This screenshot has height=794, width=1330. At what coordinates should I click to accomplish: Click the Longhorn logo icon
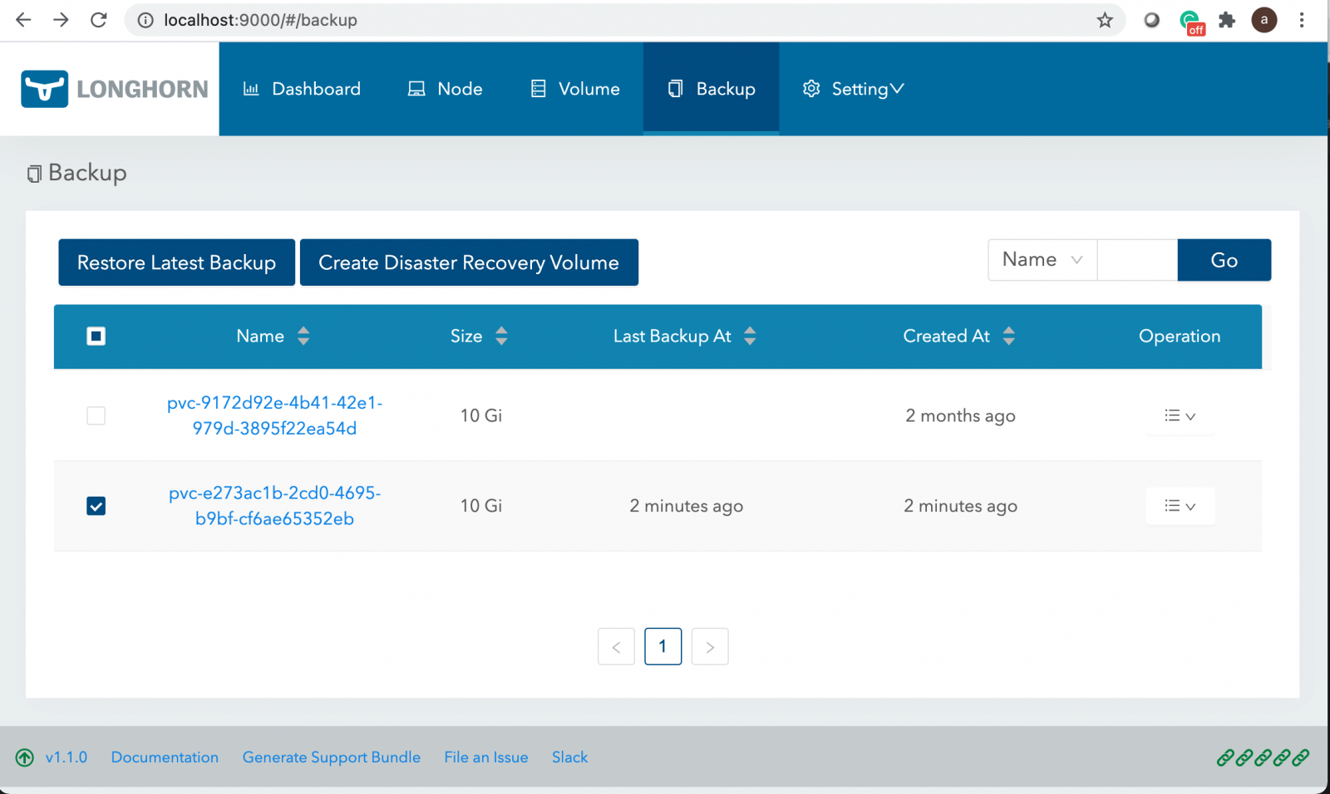click(44, 89)
